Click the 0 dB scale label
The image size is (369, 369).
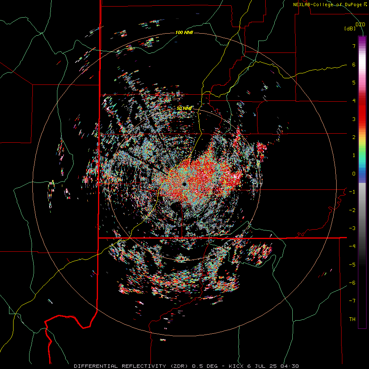pos(354,174)
